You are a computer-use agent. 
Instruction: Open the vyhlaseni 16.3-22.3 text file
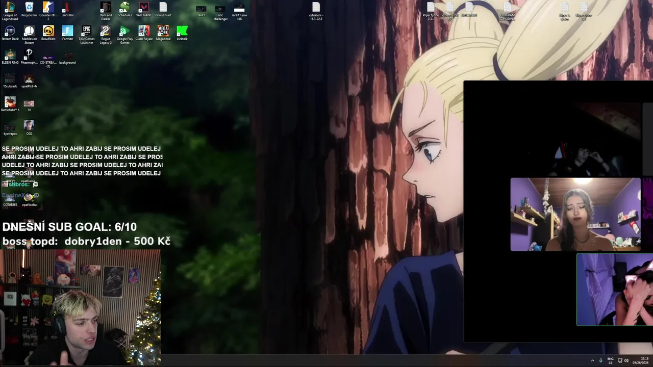(316, 11)
